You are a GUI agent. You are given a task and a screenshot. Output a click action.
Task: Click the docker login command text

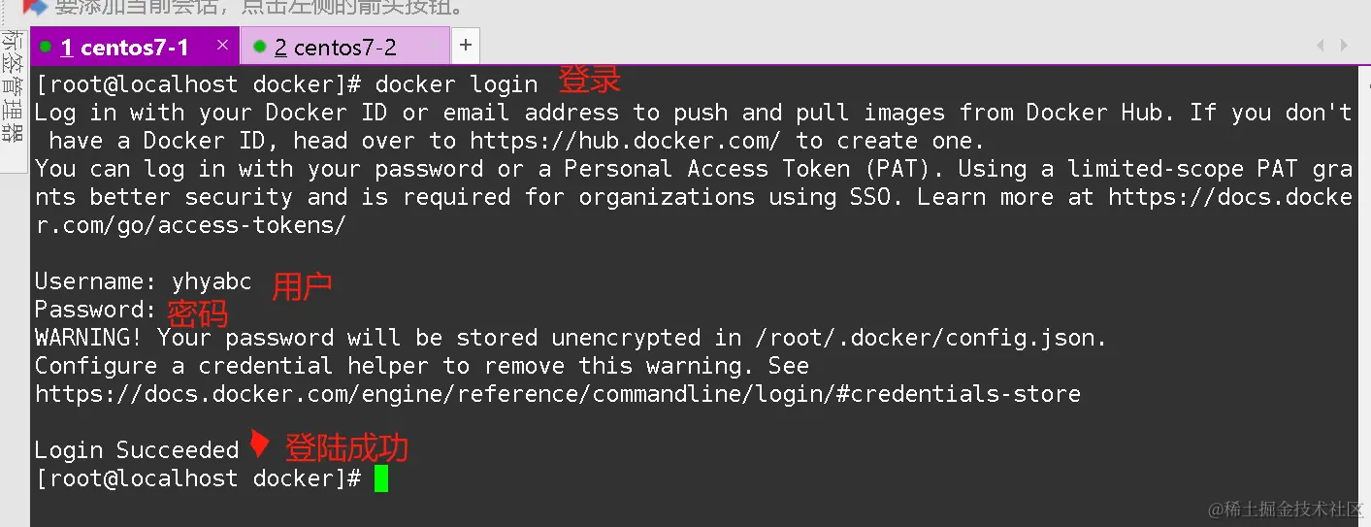click(x=456, y=84)
